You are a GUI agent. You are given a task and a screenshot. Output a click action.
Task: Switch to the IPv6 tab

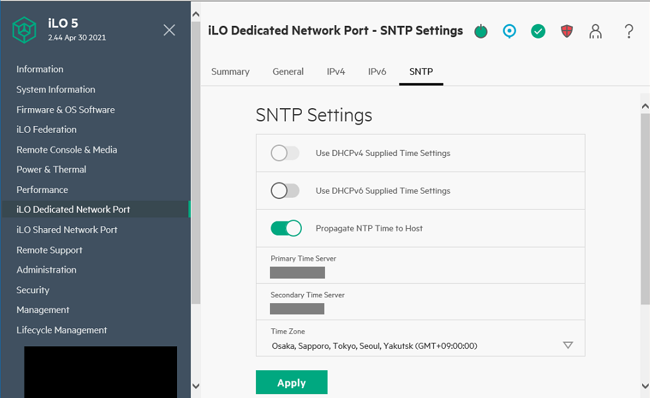coord(377,72)
